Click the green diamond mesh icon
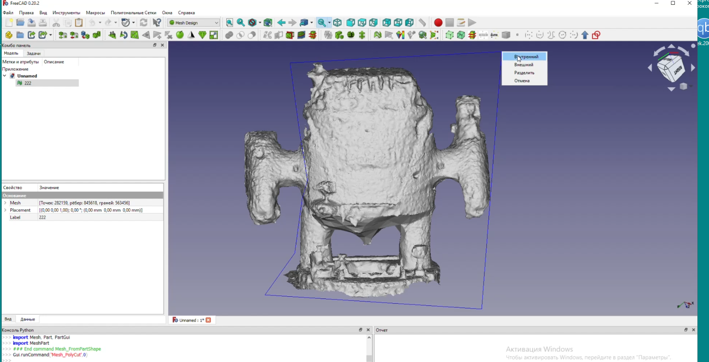Screen dimensions: 709x362 tap(202, 35)
